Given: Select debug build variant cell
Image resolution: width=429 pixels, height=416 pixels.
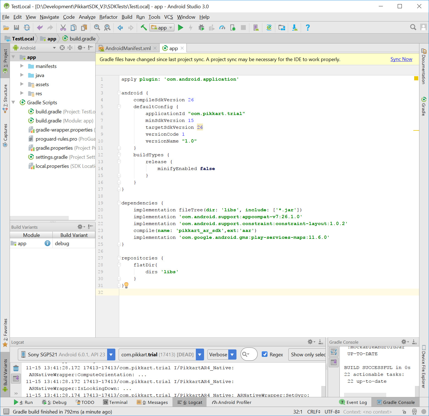Looking at the screenshot, I should pyautogui.click(x=74, y=243).
